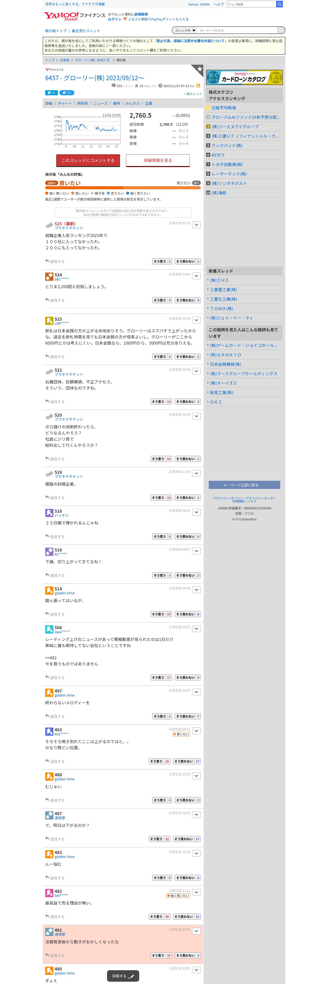Viewport: 328px width, 984px height.
Task: Click このスレッドにコメントする button
Action: 88,160
